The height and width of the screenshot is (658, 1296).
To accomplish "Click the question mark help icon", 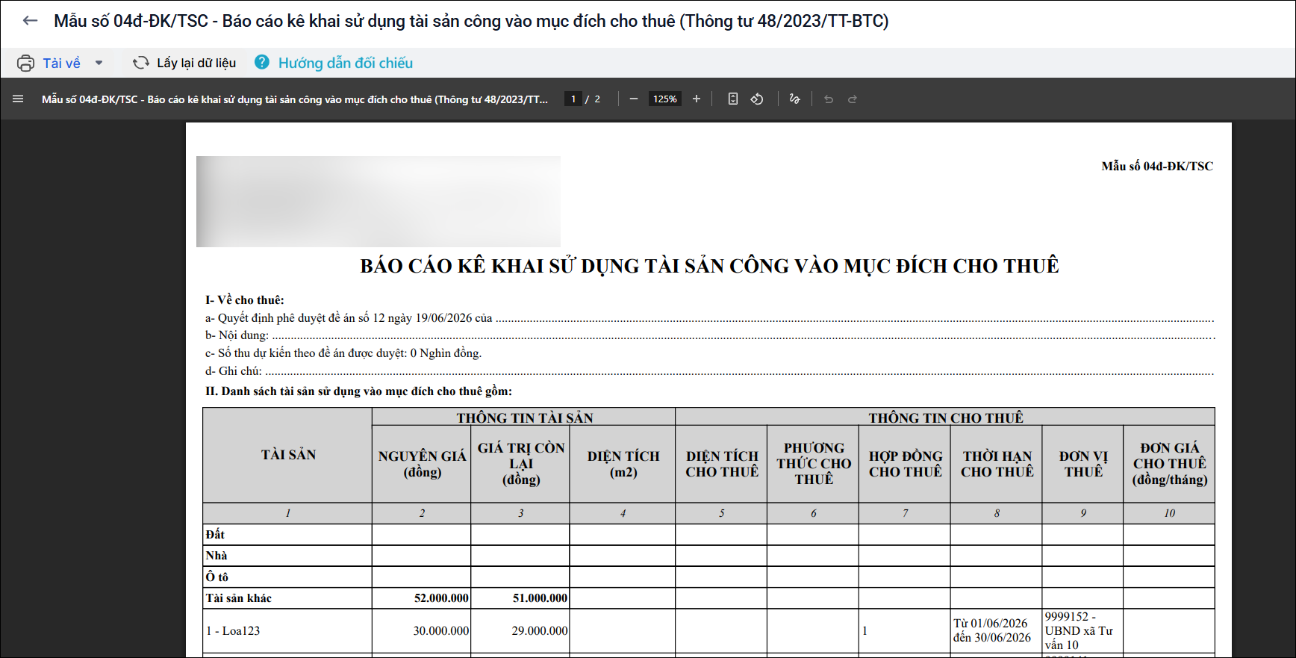I will point(261,62).
